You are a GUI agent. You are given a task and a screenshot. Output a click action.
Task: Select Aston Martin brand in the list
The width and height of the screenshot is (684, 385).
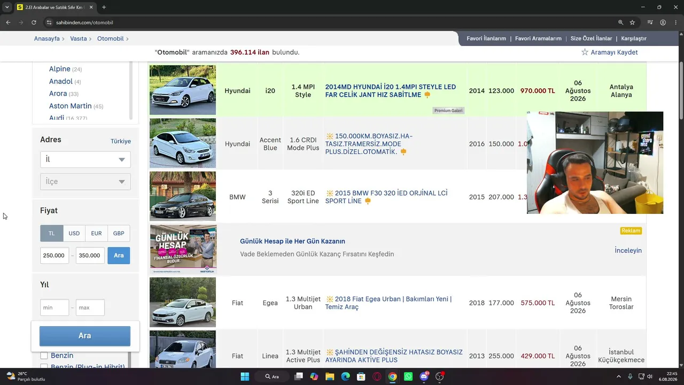(71, 106)
